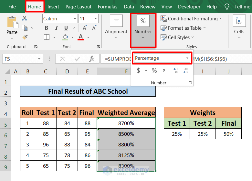Decrease font size with the smaller A
The height and width of the screenshot is (181, 252).
click(94, 28)
